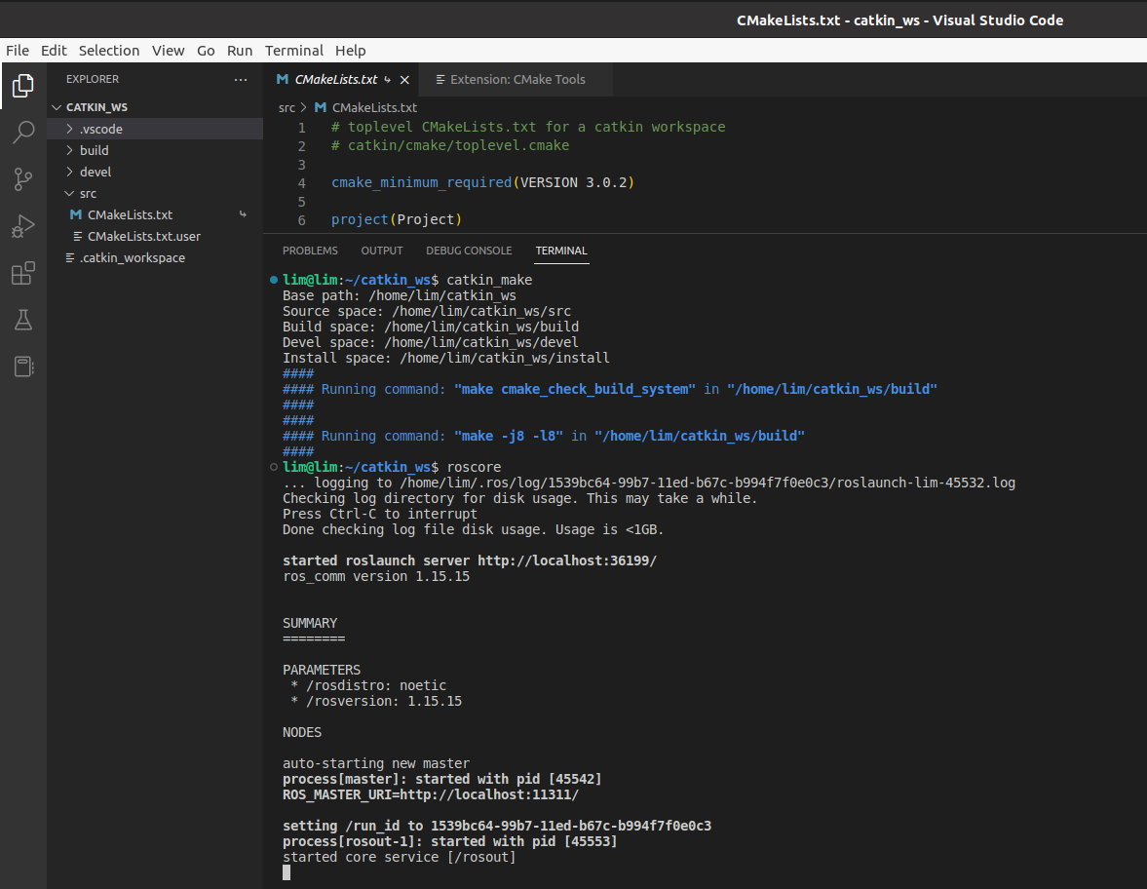Open the Source Control view icon

[23, 179]
